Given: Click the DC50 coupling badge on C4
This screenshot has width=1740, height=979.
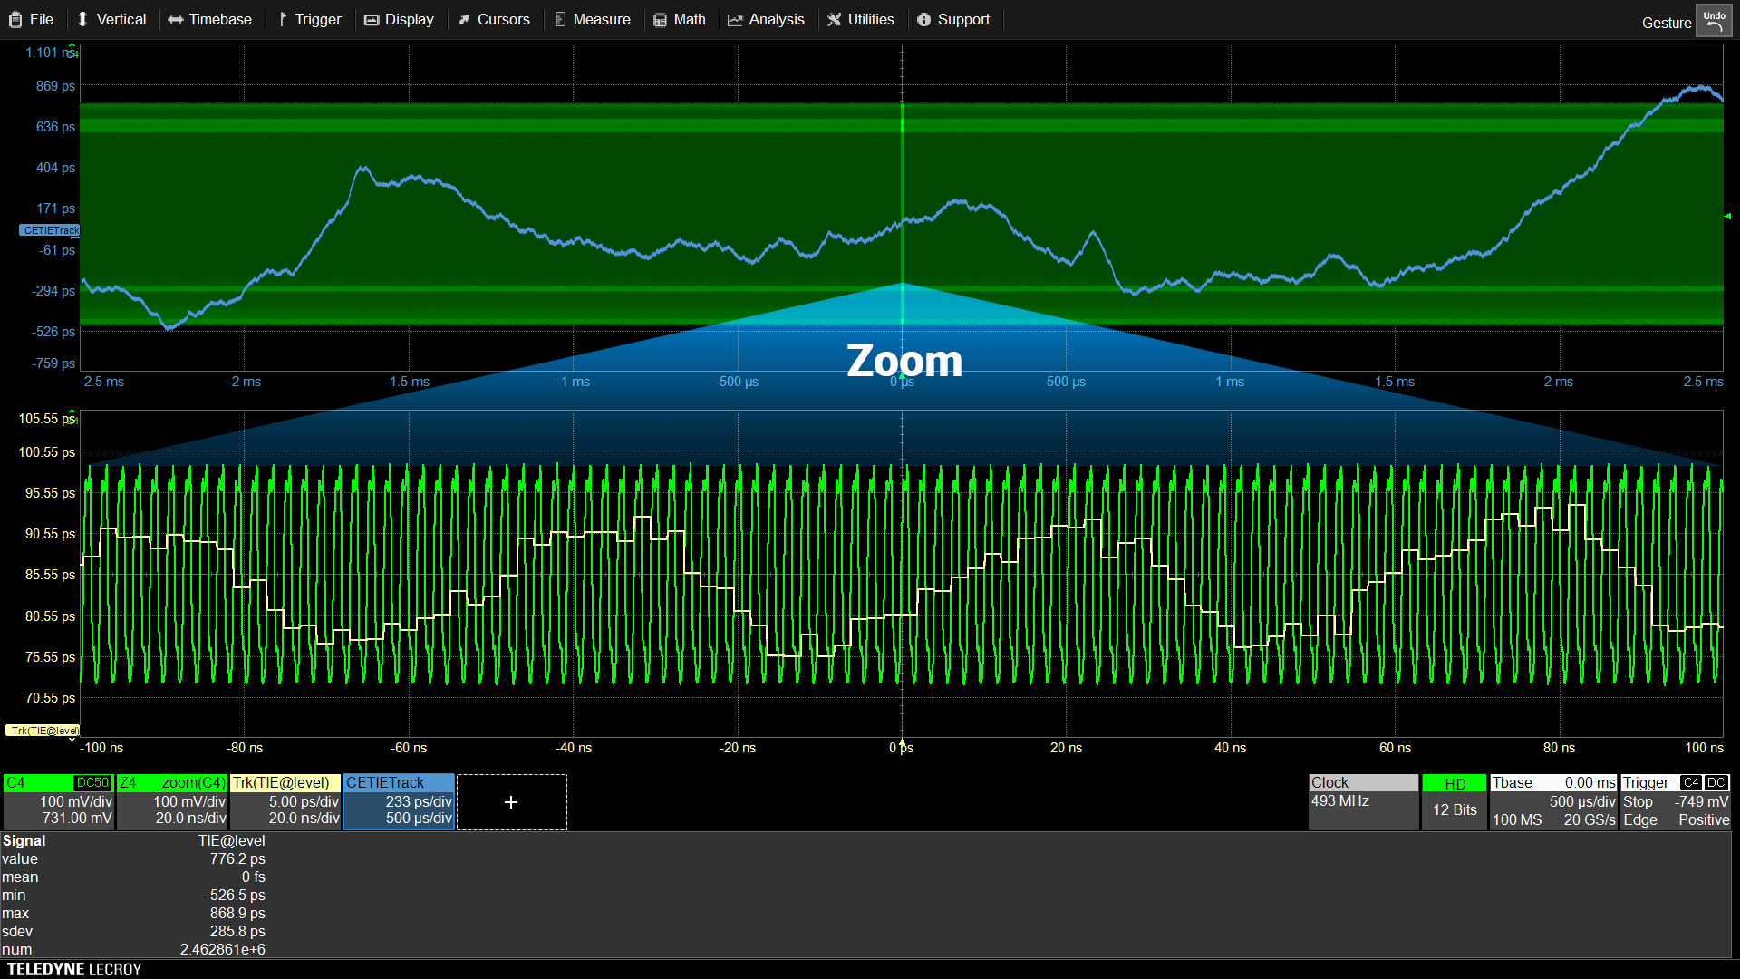Looking at the screenshot, I should (92, 783).
